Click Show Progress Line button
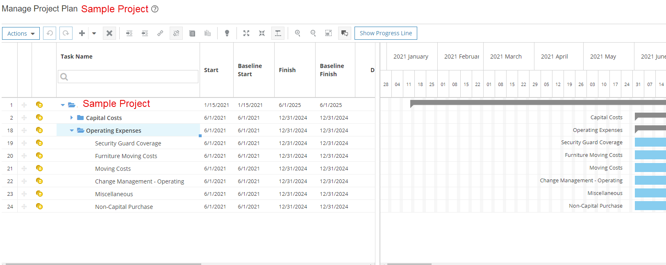This screenshot has width=666, height=265. [386, 33]
